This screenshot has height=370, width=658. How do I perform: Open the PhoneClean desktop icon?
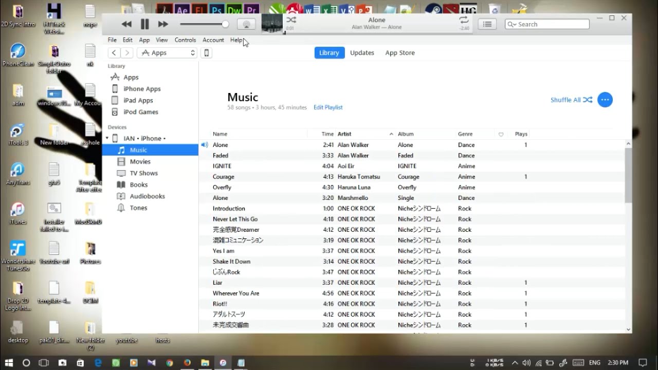pos(18,55)
